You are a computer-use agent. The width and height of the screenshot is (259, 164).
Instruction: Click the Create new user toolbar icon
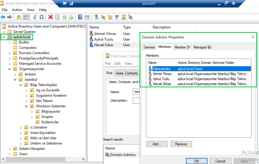coord(96,17)
